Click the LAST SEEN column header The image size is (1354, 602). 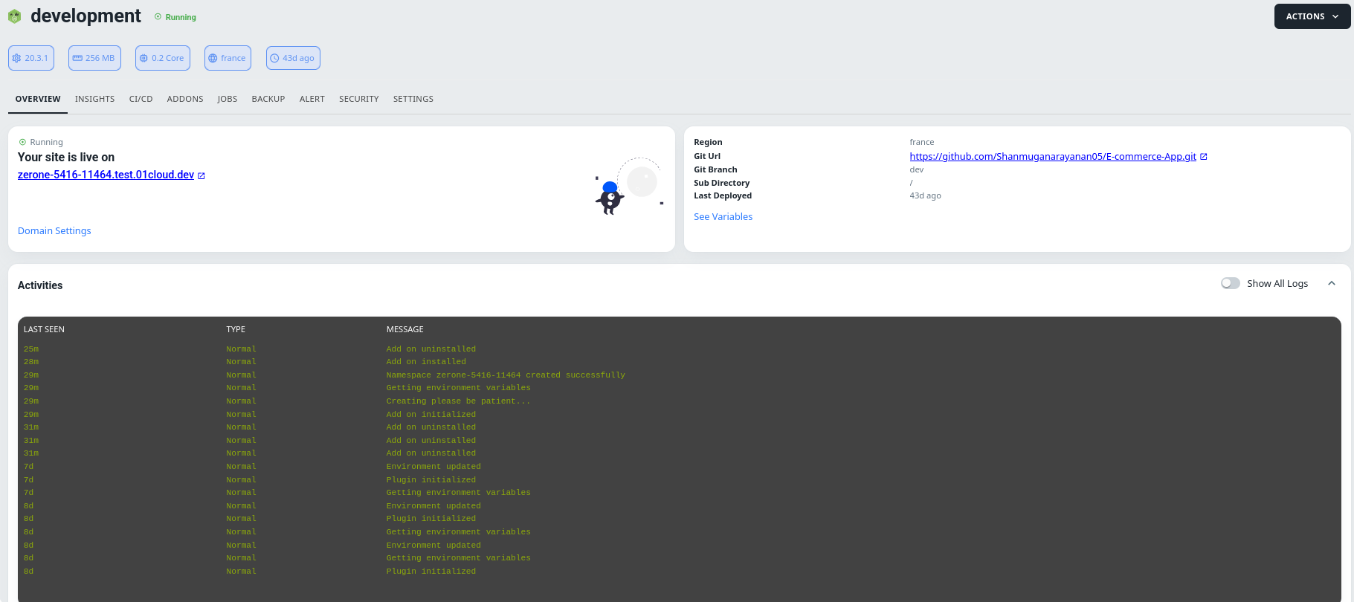[x=44, y=329]
